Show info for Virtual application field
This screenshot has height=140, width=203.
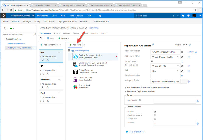click(182, 76)
